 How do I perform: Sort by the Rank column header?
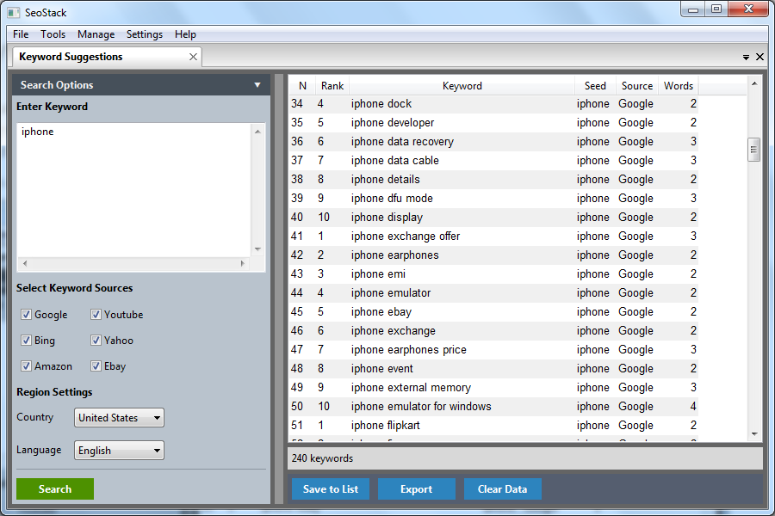point(332,86)
